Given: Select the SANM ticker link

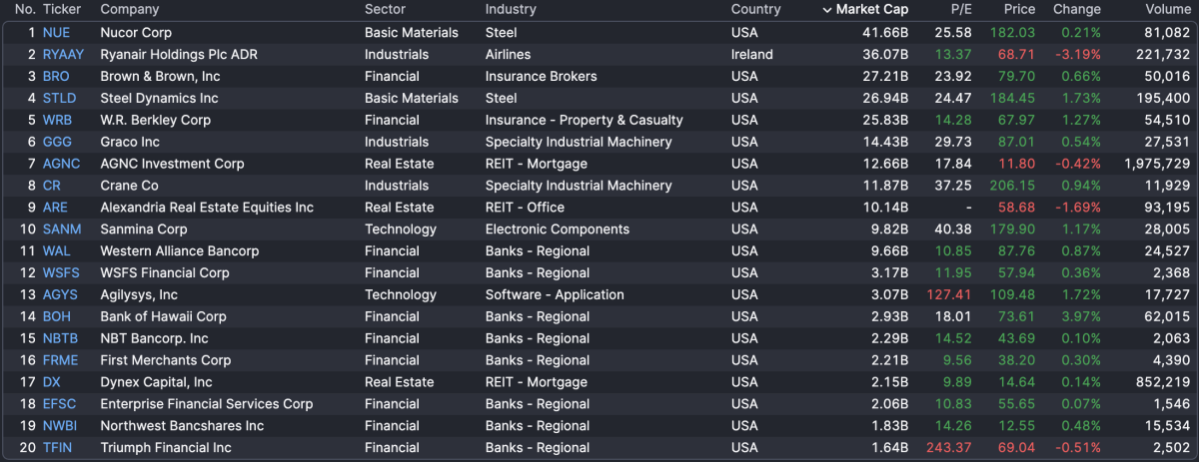Looking at the screenshot, I should pyautogui.click(x=62, y=230).
